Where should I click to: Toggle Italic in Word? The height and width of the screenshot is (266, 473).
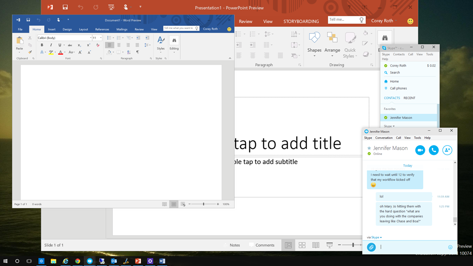[x=51, y=45]
